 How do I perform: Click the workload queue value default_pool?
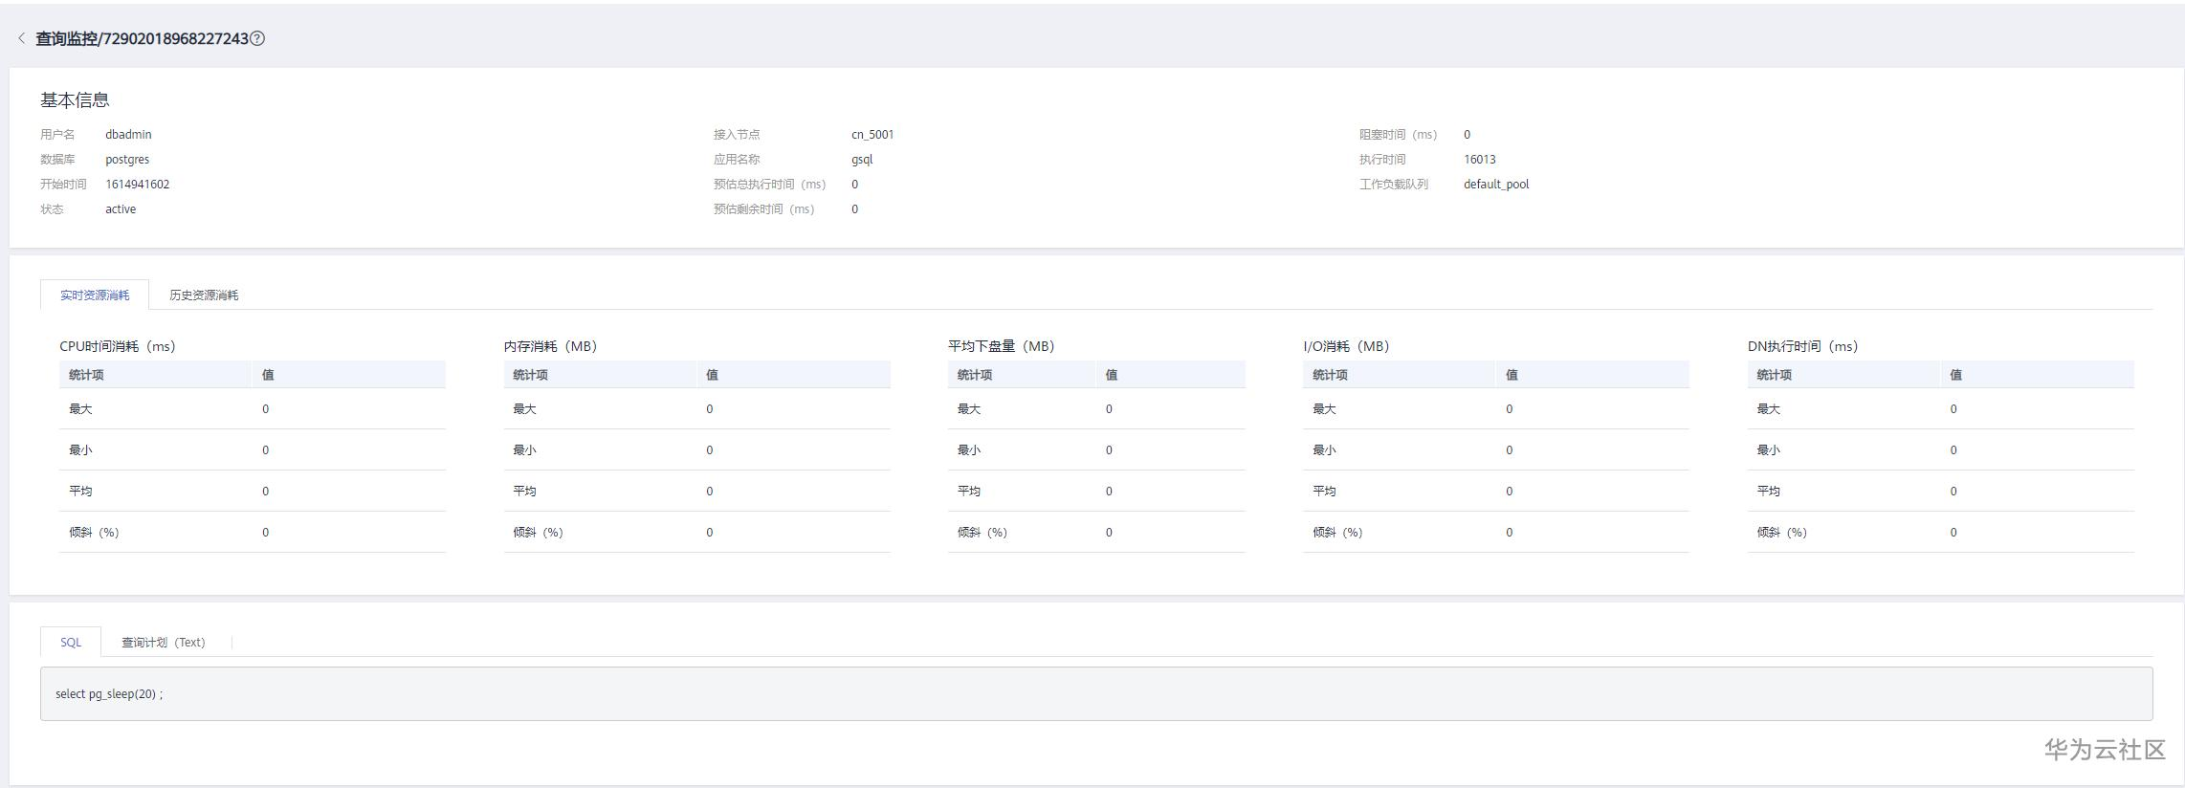(x=1496, y=185)
